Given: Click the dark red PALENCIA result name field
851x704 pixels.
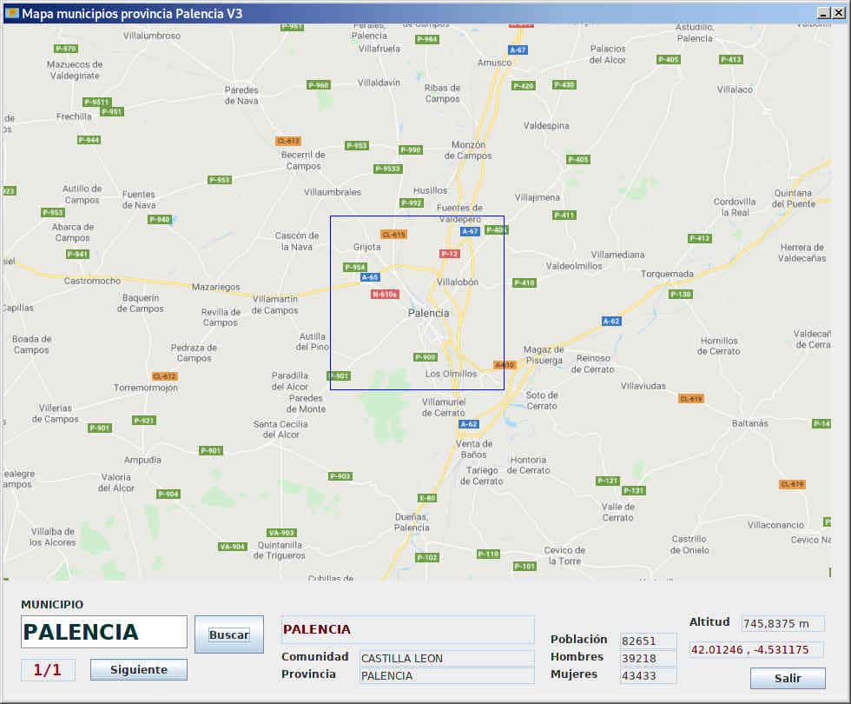Looking at the screenshot, I should tap(407, 629).
